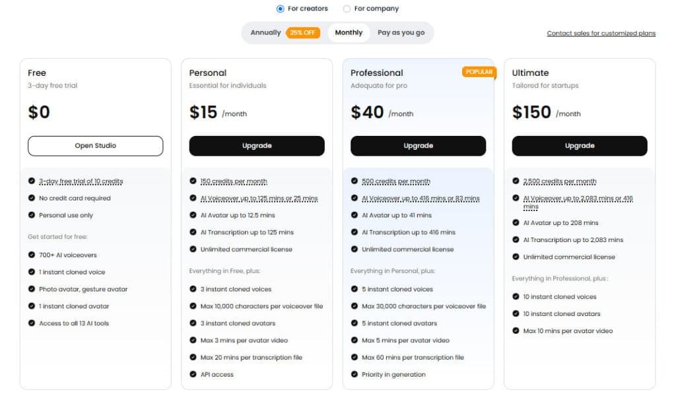Switch to Annually billing tab
The width and height of the screenshot is (676, 407).
265,32
